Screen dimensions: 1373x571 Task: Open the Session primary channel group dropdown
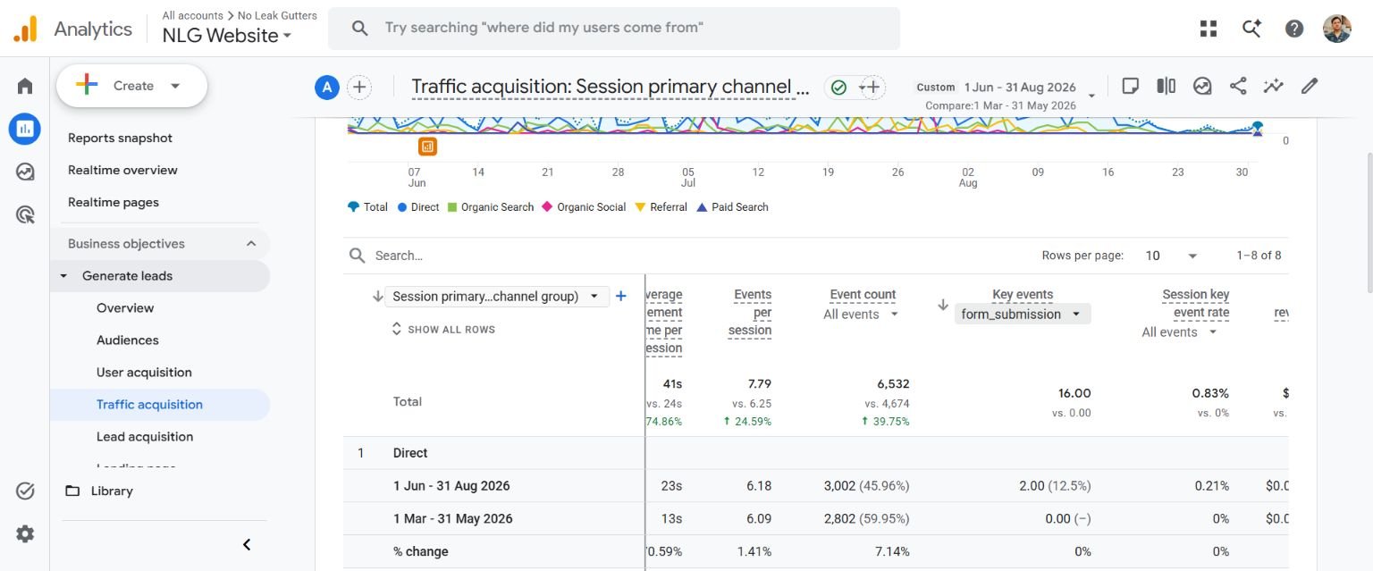[x=497, y=297]
